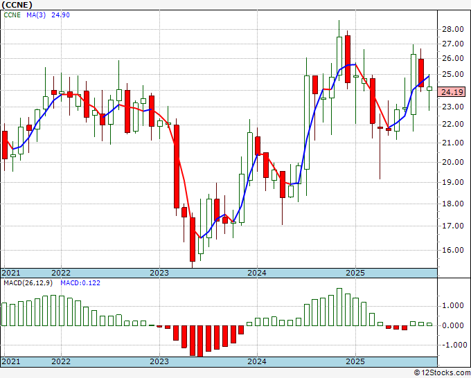The height and width of the screenshot is (378, 471).
Task: Click the (CCNE) chart title
Action: click(x=17, y=5)
